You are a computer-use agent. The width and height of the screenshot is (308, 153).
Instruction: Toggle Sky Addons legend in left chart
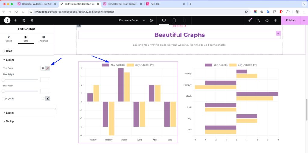(x=113, y=65)
